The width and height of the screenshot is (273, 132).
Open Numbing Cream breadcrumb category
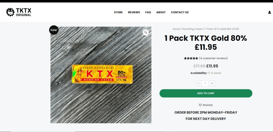[x=193, y=29]
